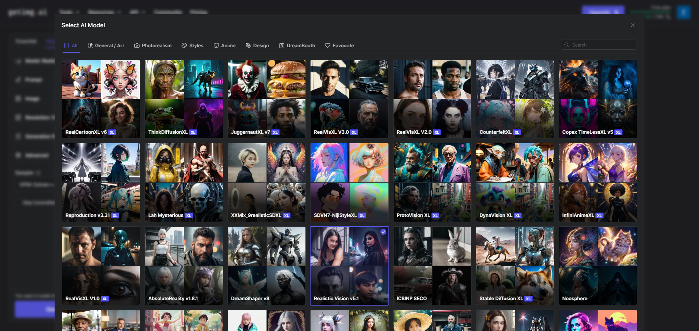
Task: Pick the InfiniAnimeXL model card
Action: [x=598, y=182]
